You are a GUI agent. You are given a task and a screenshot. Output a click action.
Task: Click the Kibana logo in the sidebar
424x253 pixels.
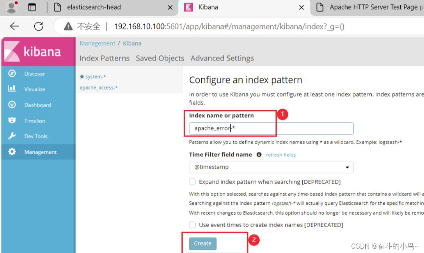point(38,51)
